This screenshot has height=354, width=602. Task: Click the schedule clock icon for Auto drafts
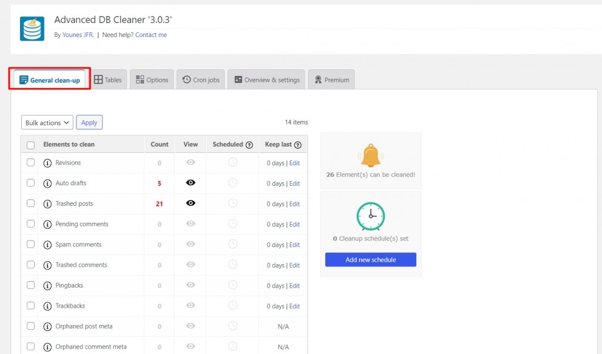click(233, 183)
